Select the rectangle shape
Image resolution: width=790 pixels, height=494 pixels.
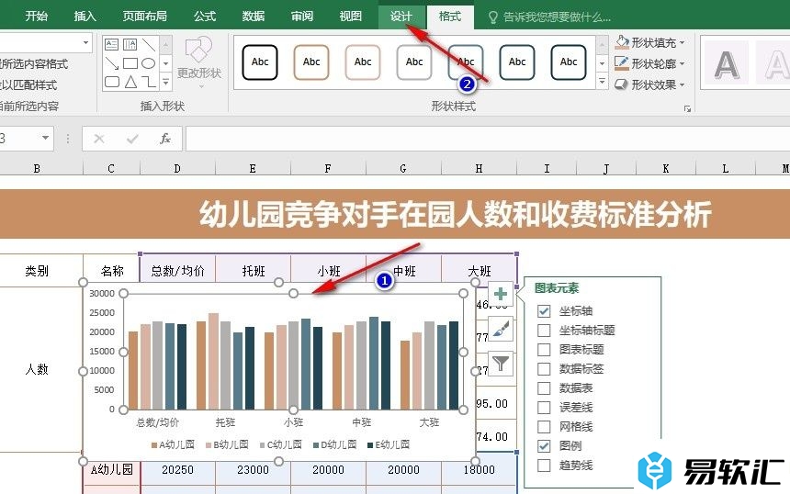pyautogui.click(x=130, y=63)
